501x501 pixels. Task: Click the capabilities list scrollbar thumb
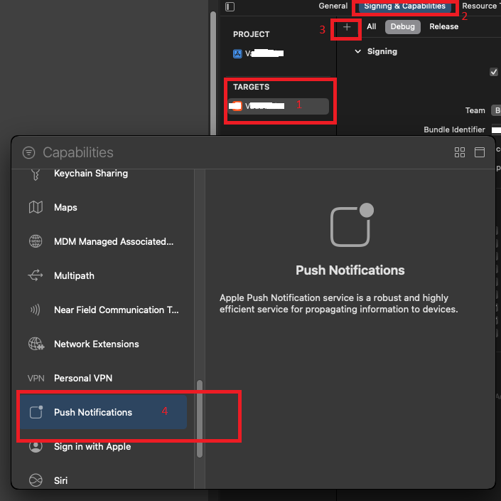200,418
